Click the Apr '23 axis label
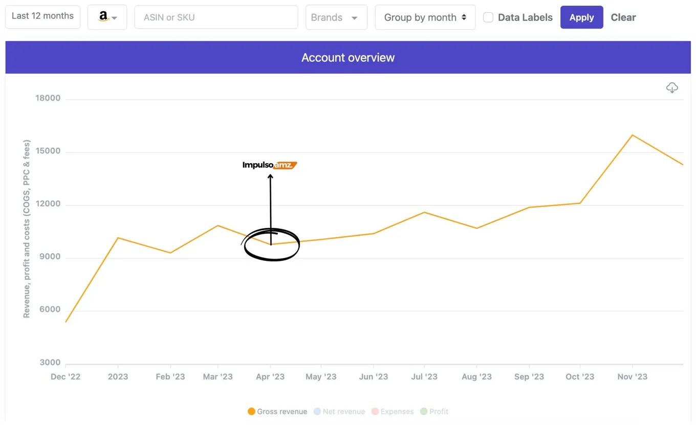This screenshot has width=696, height=425. [x=270, y=377]
